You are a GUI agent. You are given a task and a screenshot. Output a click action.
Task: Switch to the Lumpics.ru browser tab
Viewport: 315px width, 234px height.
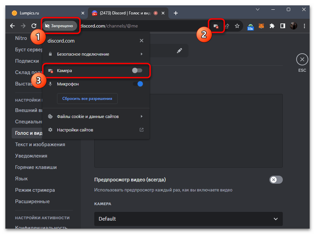click(44, 13)
